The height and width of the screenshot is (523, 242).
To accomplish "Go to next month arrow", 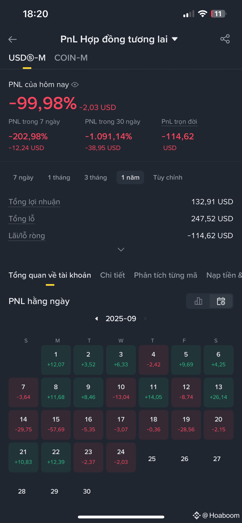I will (x=146, y=319).
